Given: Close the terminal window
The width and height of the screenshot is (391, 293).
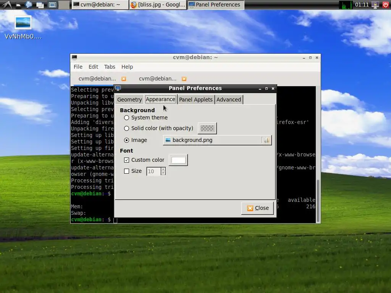Looking at the screenshot, I should (x=317, y=58).
